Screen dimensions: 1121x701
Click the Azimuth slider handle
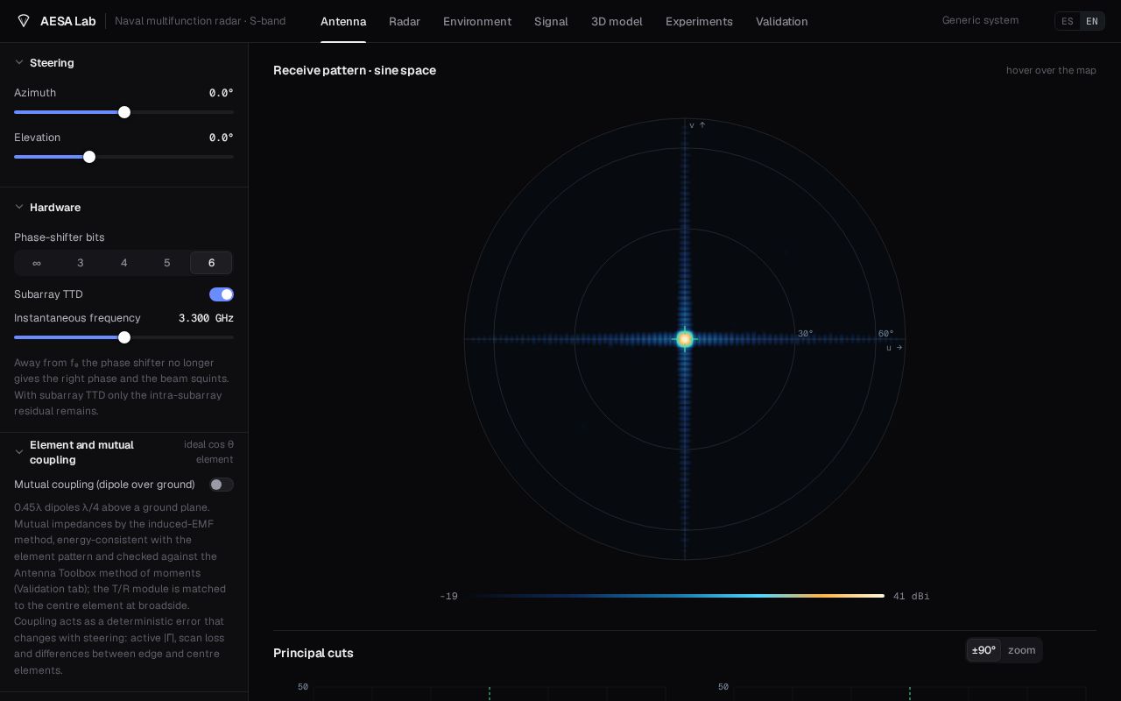coord(124,112)
